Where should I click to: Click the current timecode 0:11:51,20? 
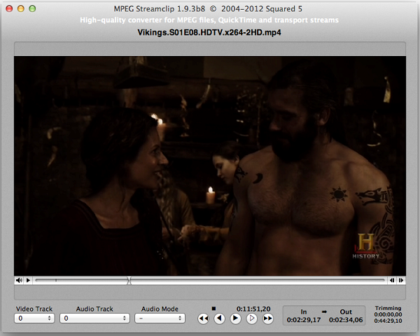point(253,308)
